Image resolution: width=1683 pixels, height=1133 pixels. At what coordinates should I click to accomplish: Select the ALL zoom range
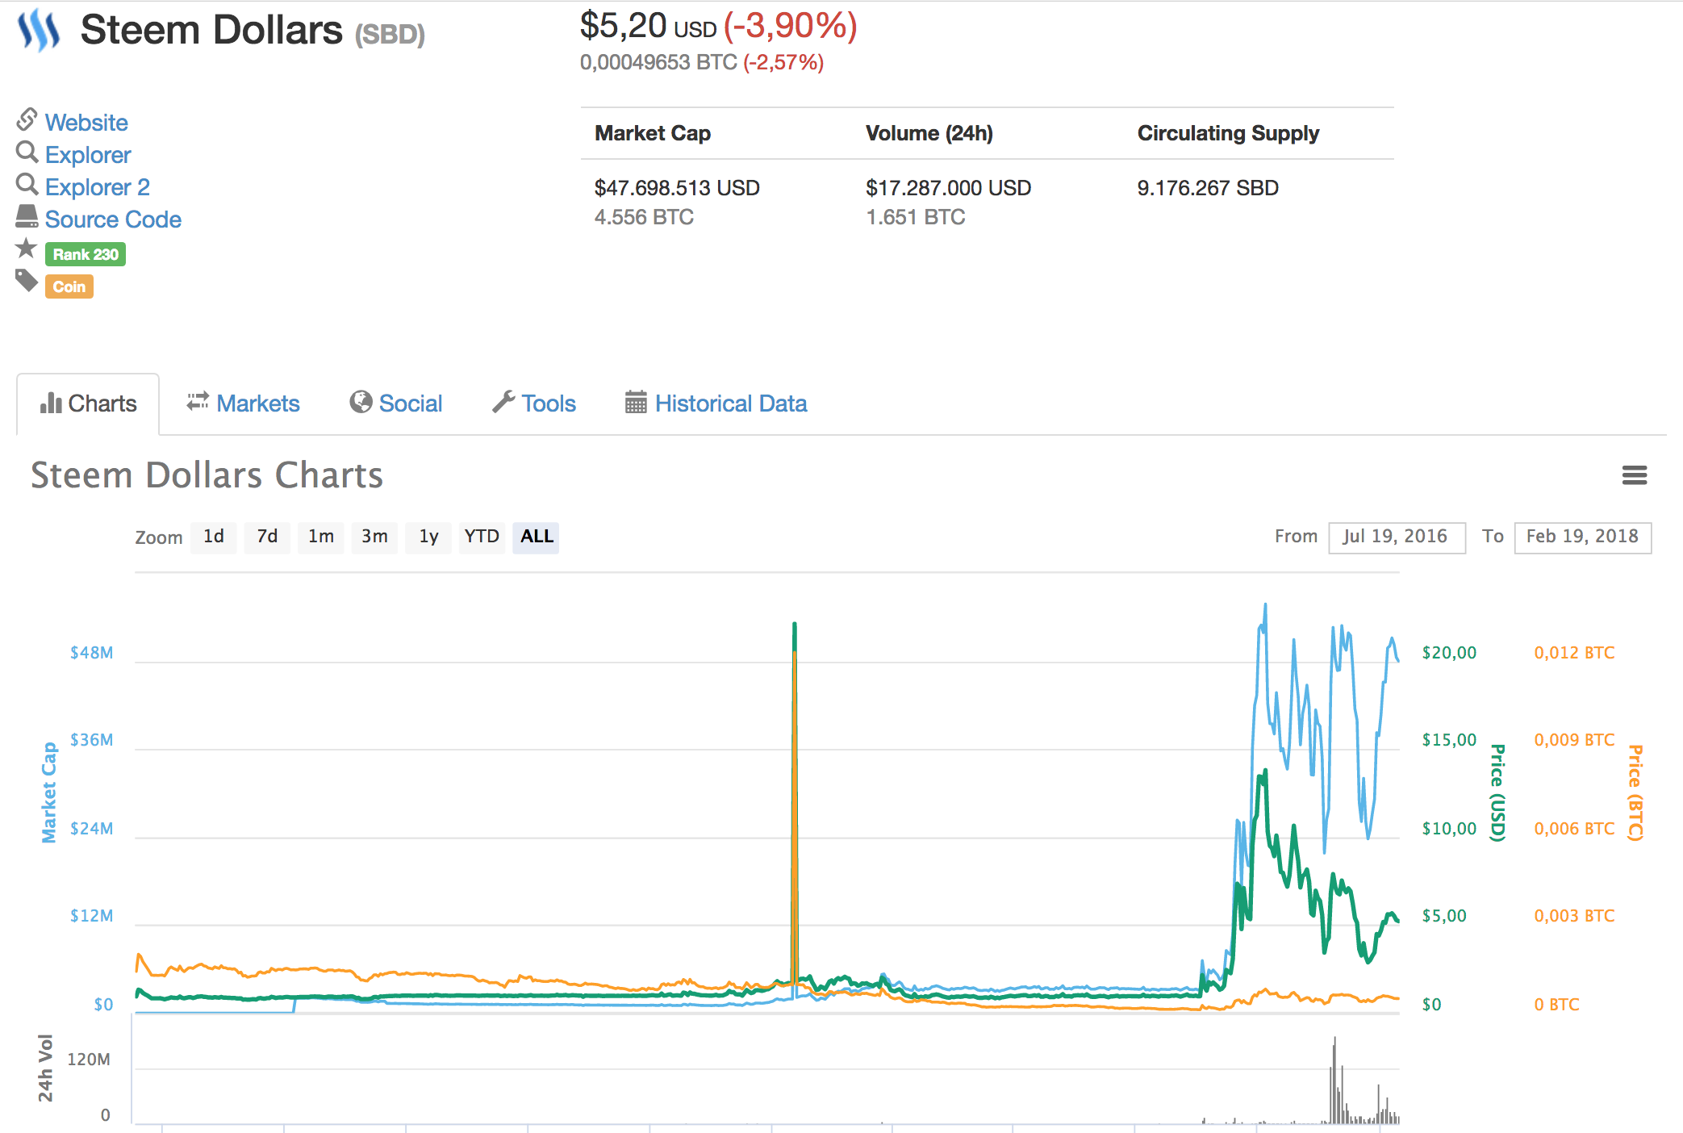pos(537,537)
